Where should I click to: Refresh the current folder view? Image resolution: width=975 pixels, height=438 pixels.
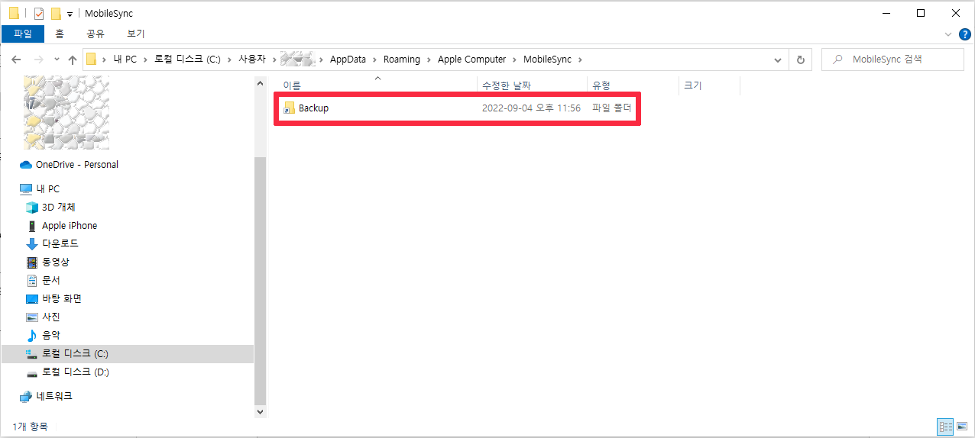800,60
